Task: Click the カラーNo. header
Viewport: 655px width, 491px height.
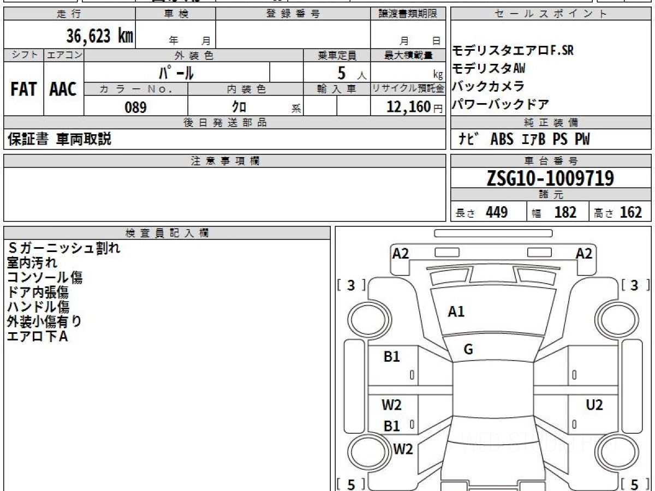Action: click(136, 89)
